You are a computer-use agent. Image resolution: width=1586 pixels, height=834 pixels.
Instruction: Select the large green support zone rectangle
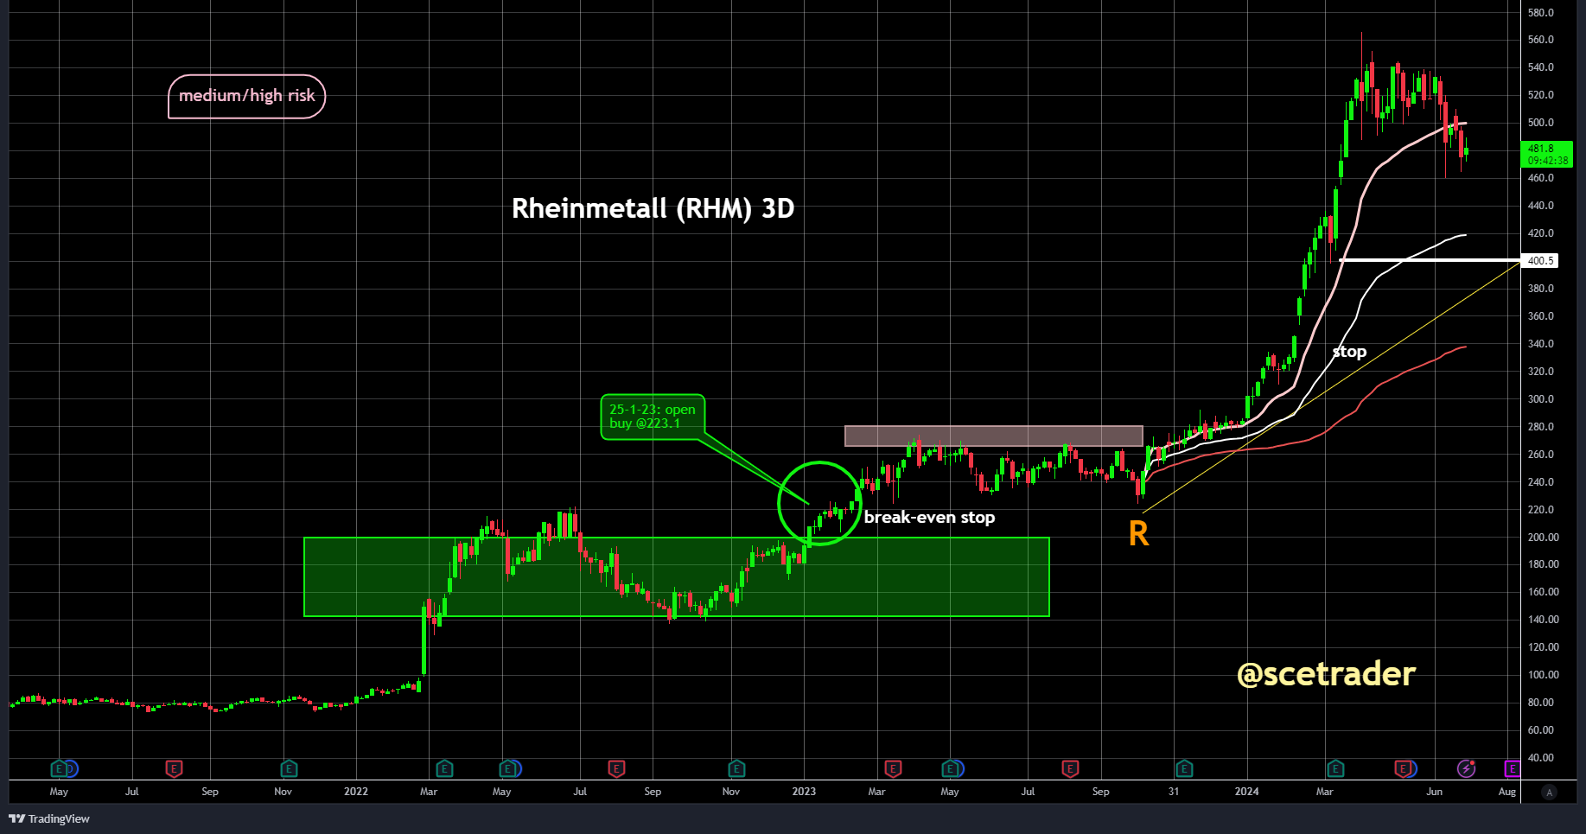(x=677, y=577)
